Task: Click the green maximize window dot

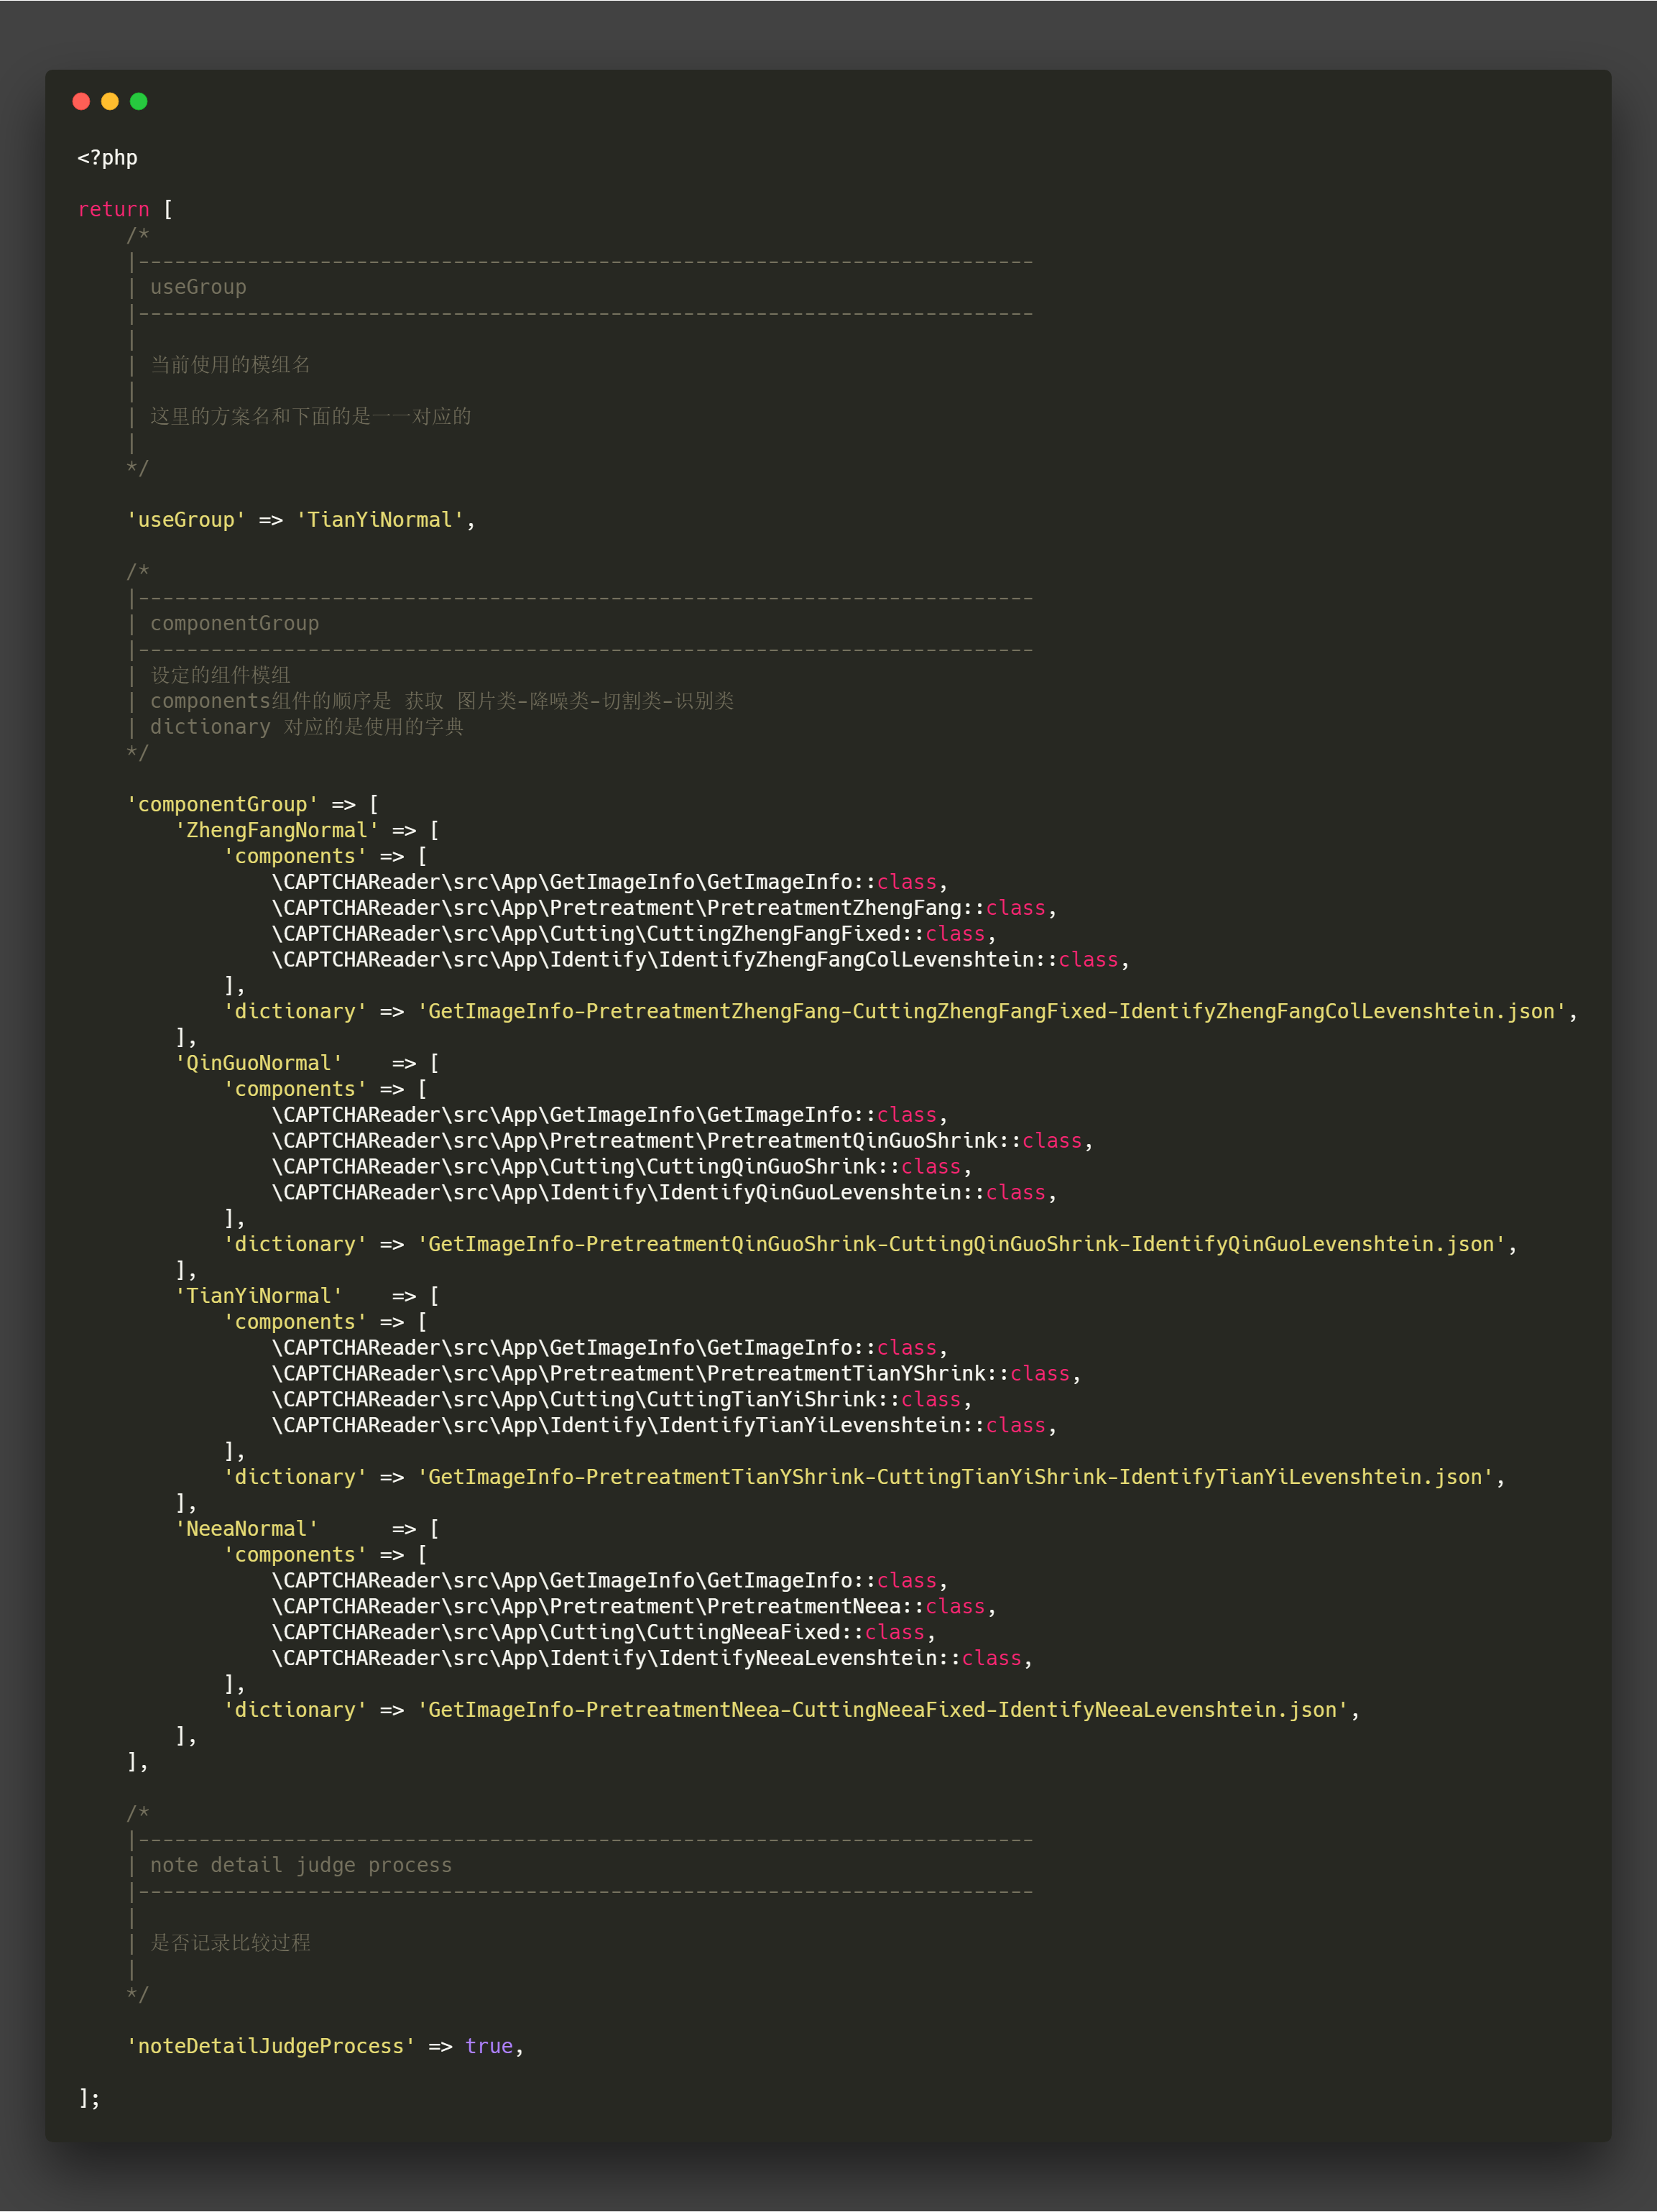Action: pyautogui.click(x=139, y=101)
